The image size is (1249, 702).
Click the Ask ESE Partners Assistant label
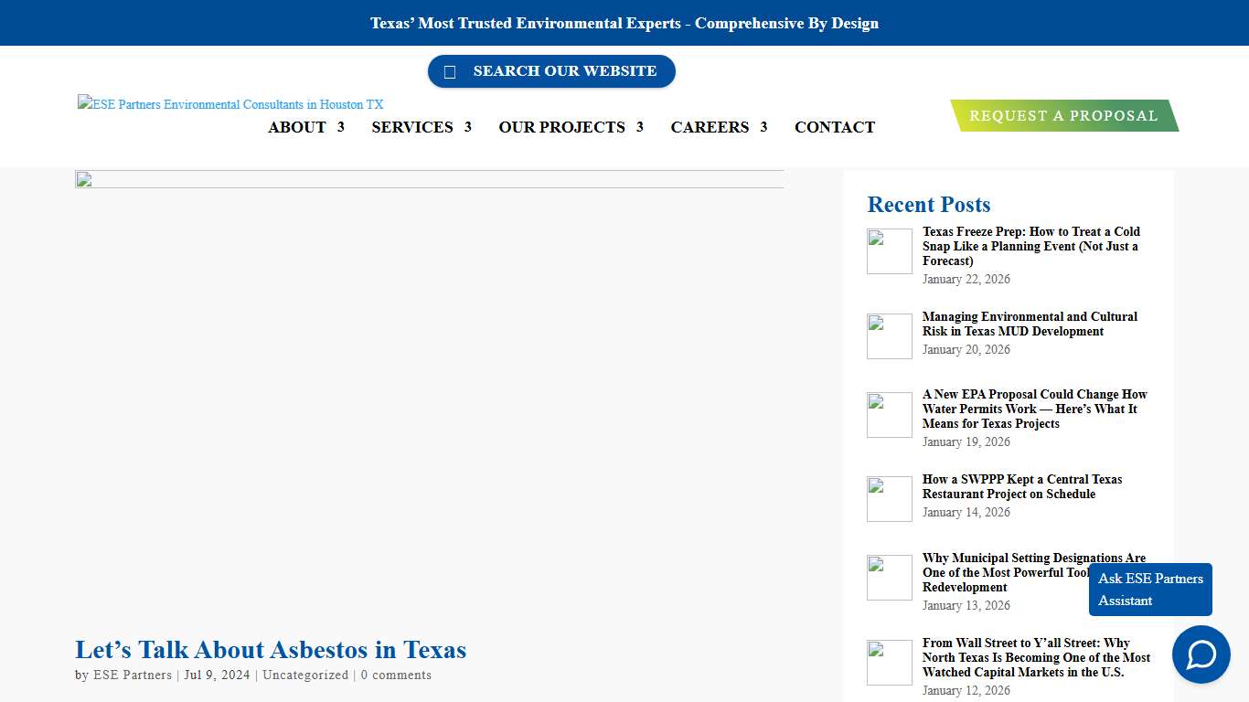click(1149, 590)
